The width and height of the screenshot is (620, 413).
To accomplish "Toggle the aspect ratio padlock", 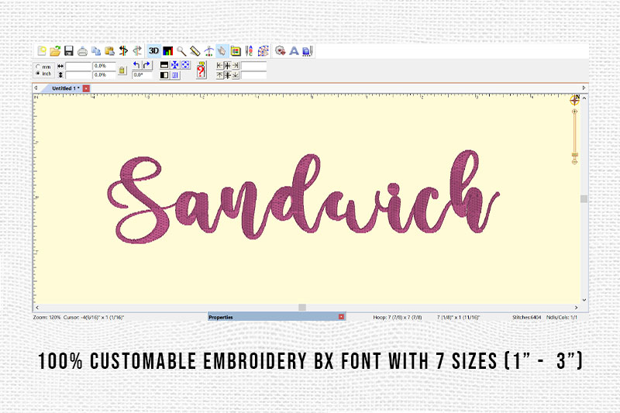I will pyautogui.click(x=122, y=71).
